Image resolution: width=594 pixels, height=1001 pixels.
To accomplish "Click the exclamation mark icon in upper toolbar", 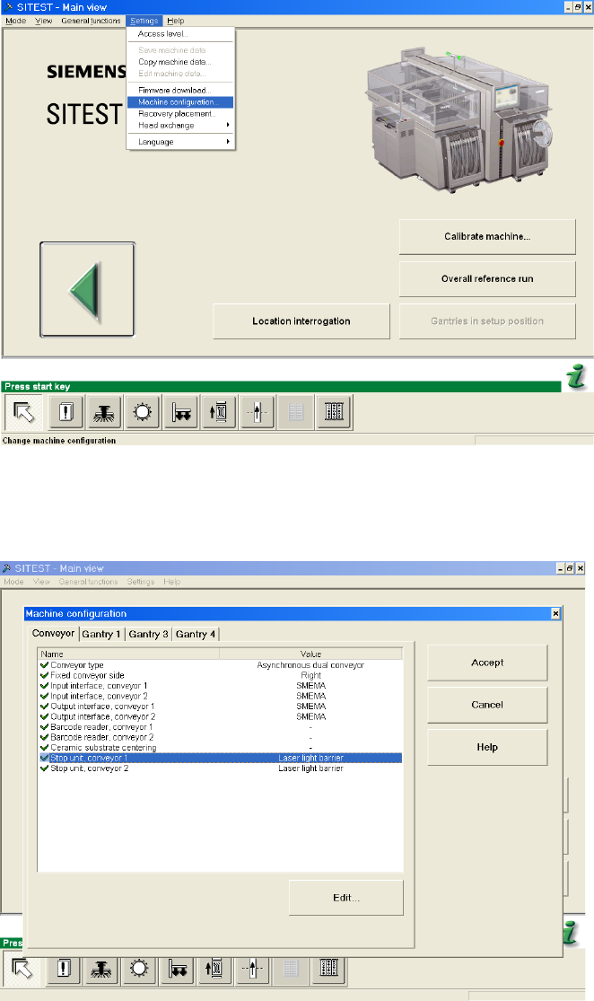I will [x=66, y=412].
